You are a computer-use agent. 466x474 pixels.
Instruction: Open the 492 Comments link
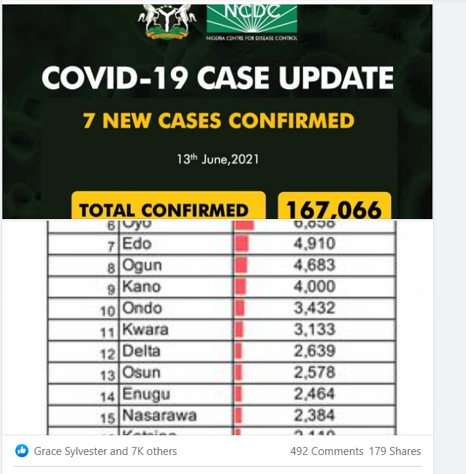326,451
